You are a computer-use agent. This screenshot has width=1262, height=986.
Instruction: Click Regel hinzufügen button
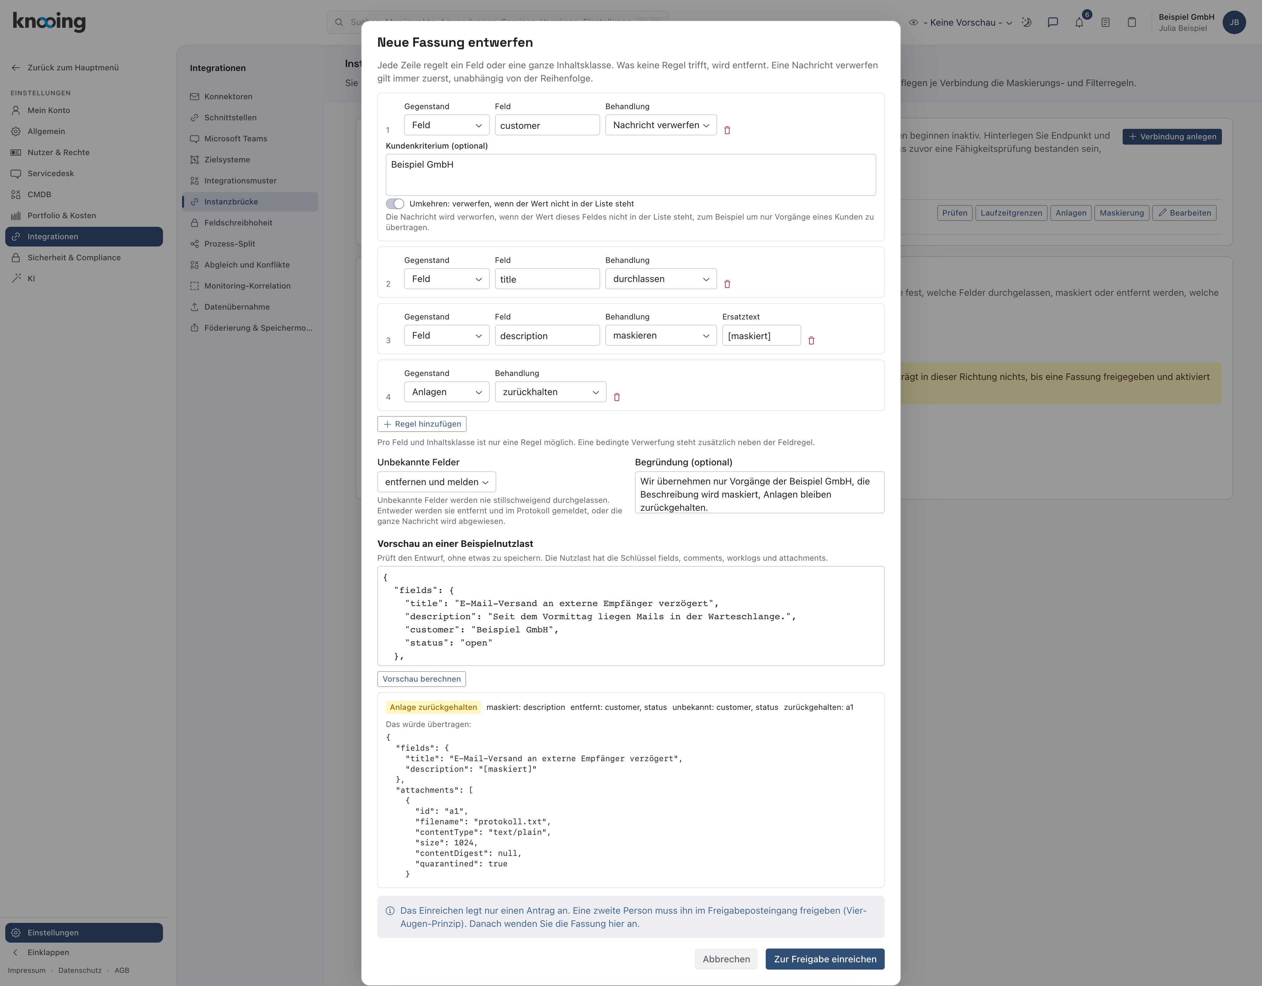[422, 424]
